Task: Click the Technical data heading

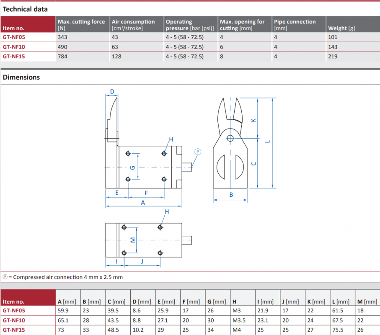Action: tap(25, 9)
